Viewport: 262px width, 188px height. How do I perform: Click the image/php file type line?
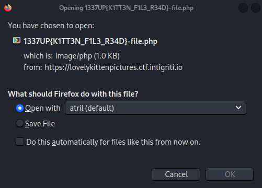click(72, 56)
